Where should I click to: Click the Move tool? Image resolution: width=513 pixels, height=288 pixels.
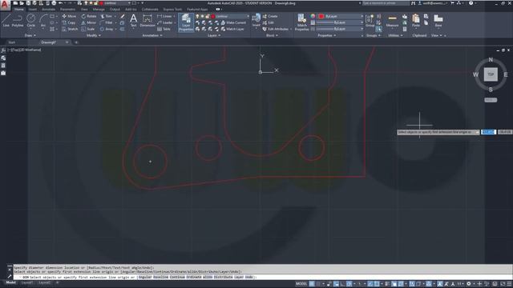pos(69,16)
